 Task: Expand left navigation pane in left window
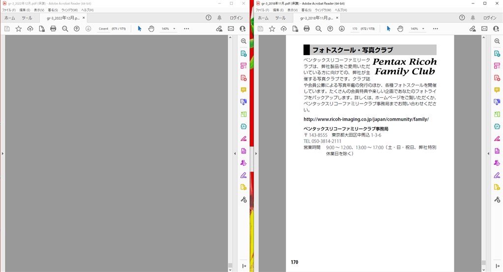[x=2, y=154]
